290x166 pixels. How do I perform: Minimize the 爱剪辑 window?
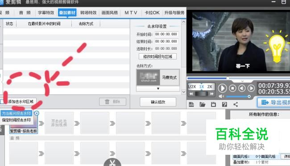click(273, 2)
